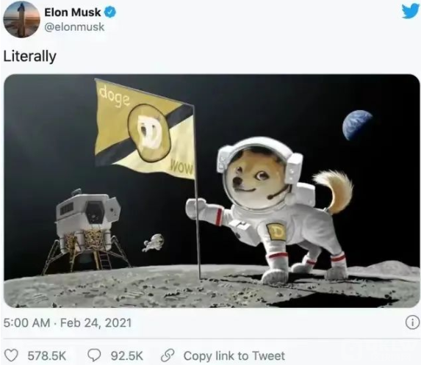The width and height of the screenshot is (421, 365).
Task: Select the tweet text "Literally"
Action: pyautogui.click(x=30, y=57)
